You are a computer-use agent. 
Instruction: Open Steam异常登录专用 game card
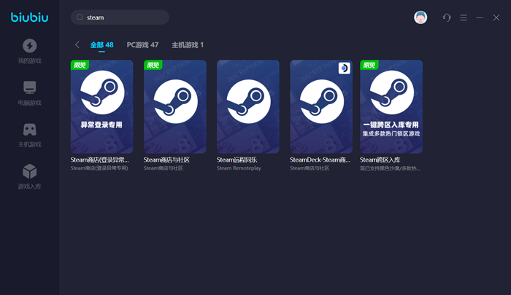click(101, 106)
